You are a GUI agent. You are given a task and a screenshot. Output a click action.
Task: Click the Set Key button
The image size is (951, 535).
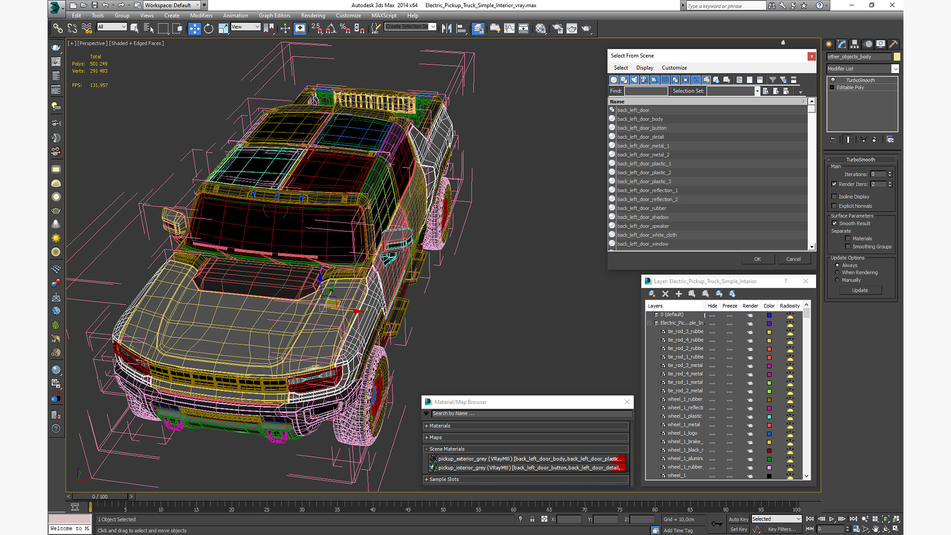739,529
